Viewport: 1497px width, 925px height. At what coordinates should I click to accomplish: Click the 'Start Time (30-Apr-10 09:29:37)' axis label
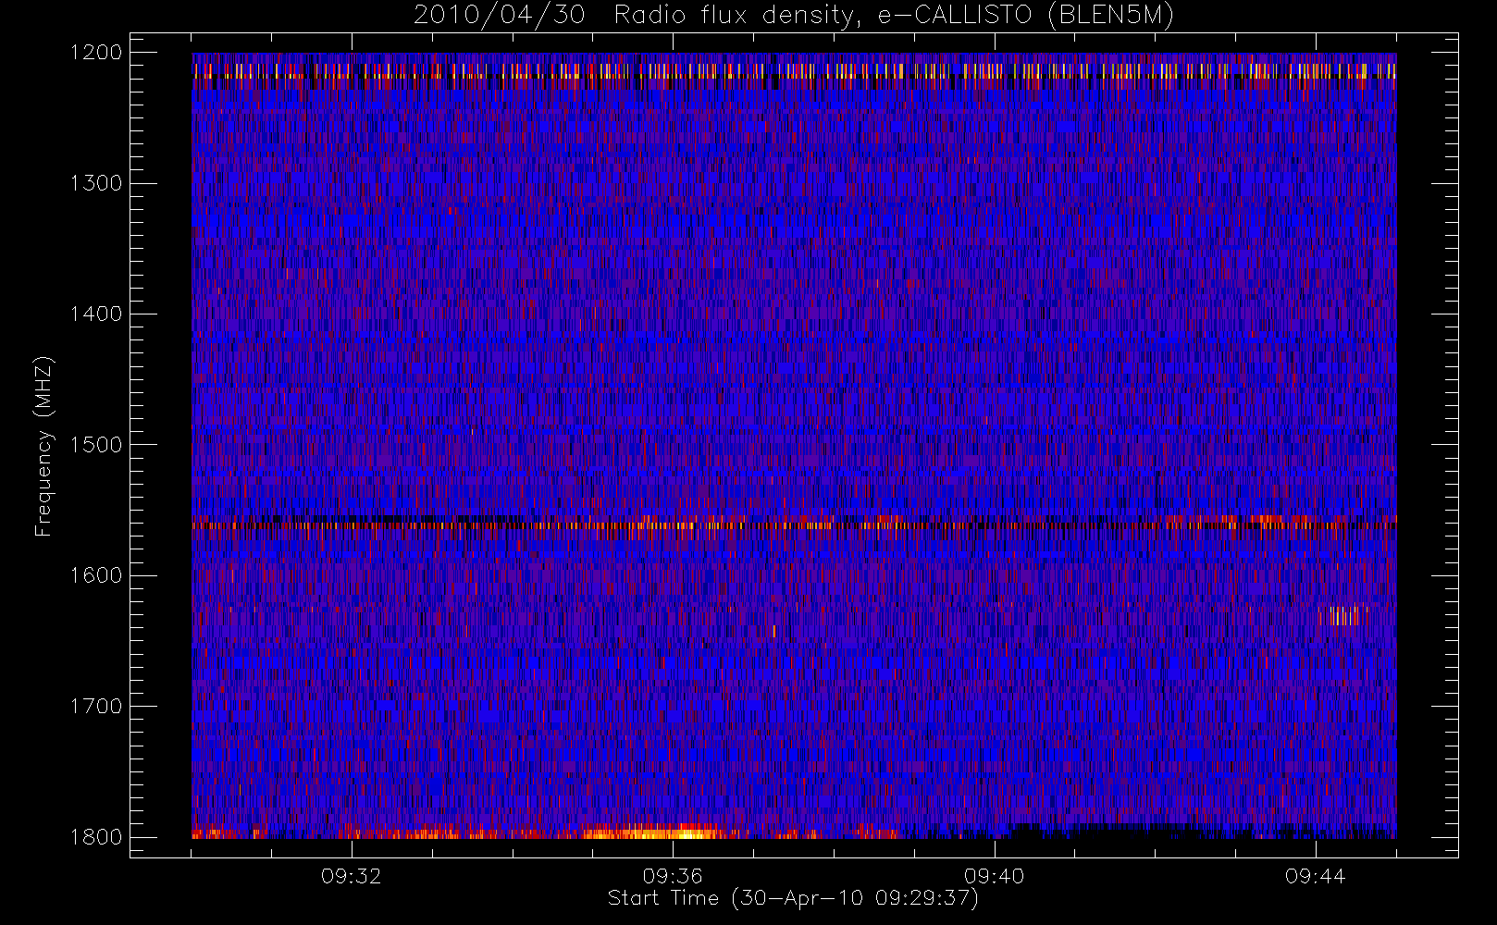(x=793, y=898)
